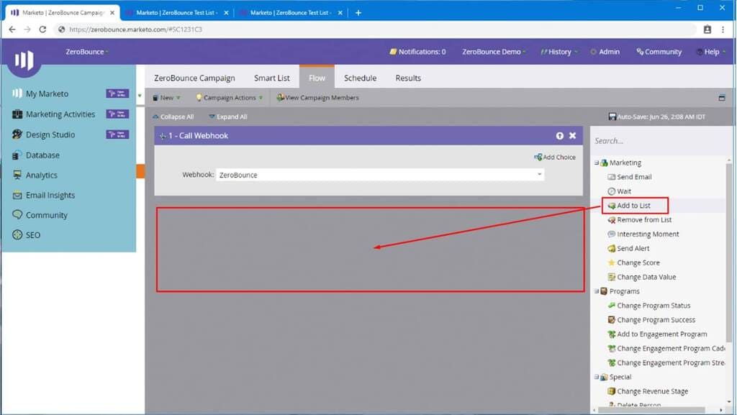Switch to the Results tab
This screenshot has width=737, height=415.
pos(408,78)
